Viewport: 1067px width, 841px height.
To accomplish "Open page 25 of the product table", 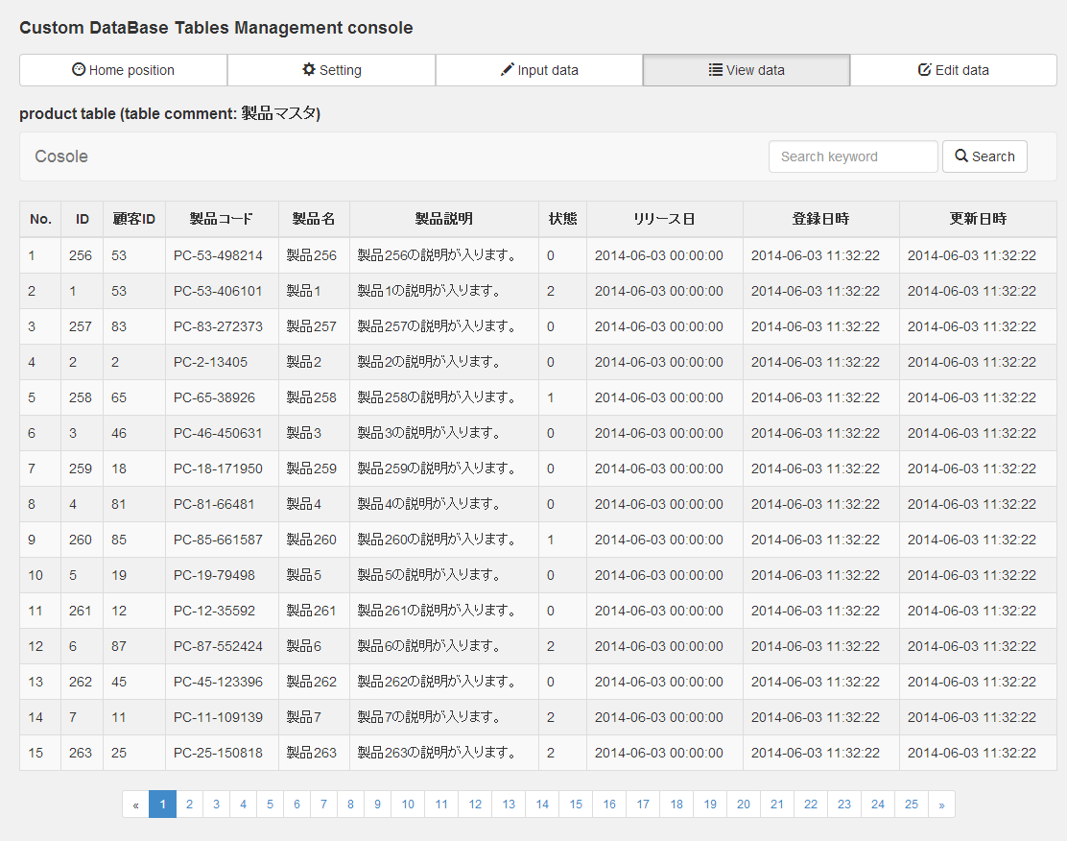I will (x=912, y=804).
